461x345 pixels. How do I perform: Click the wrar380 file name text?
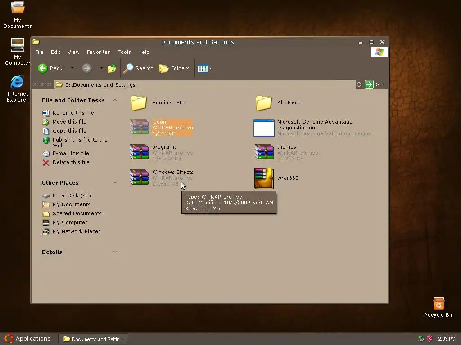pos(288,178)
